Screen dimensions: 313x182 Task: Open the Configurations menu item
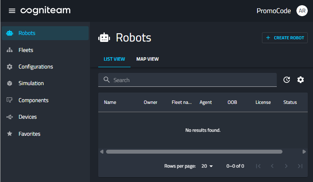tap(45, 67)
